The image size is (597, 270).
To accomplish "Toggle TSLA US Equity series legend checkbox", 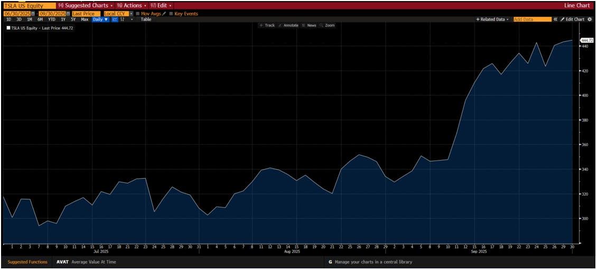I will 8,28.
